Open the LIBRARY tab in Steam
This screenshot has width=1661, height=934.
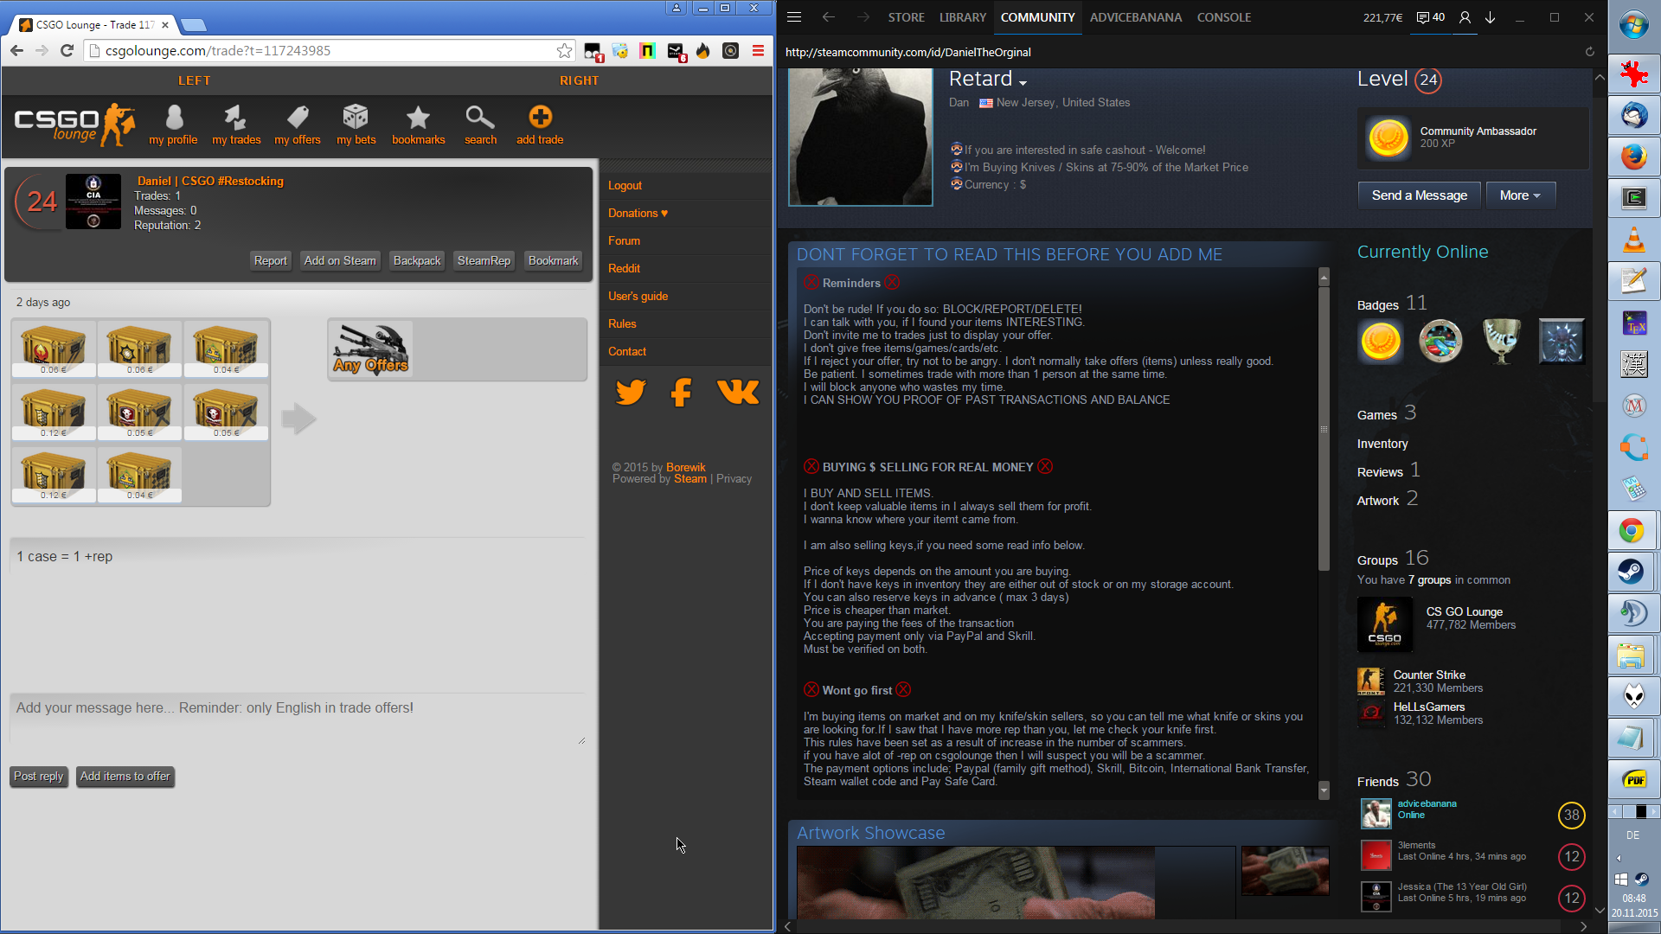pos(962,17)
